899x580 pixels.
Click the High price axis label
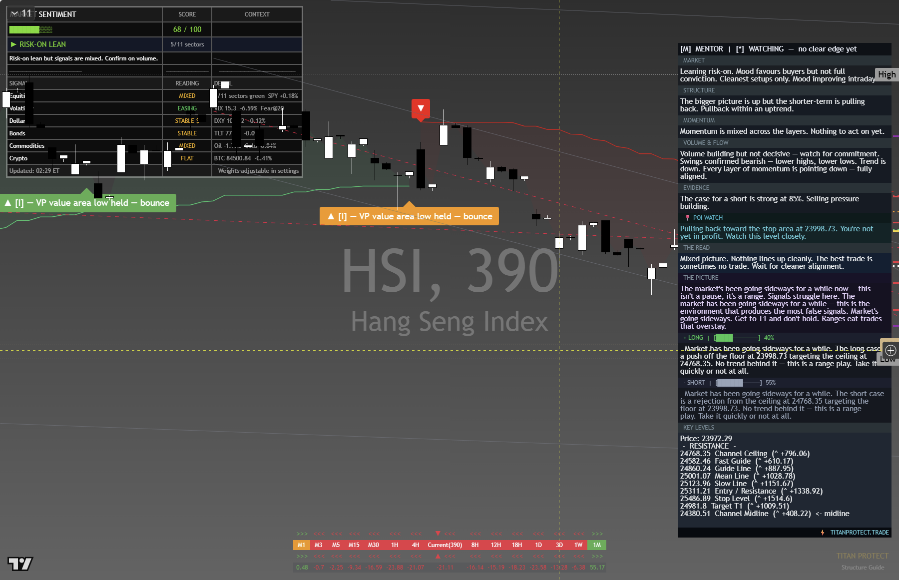(x=887, y=74)
